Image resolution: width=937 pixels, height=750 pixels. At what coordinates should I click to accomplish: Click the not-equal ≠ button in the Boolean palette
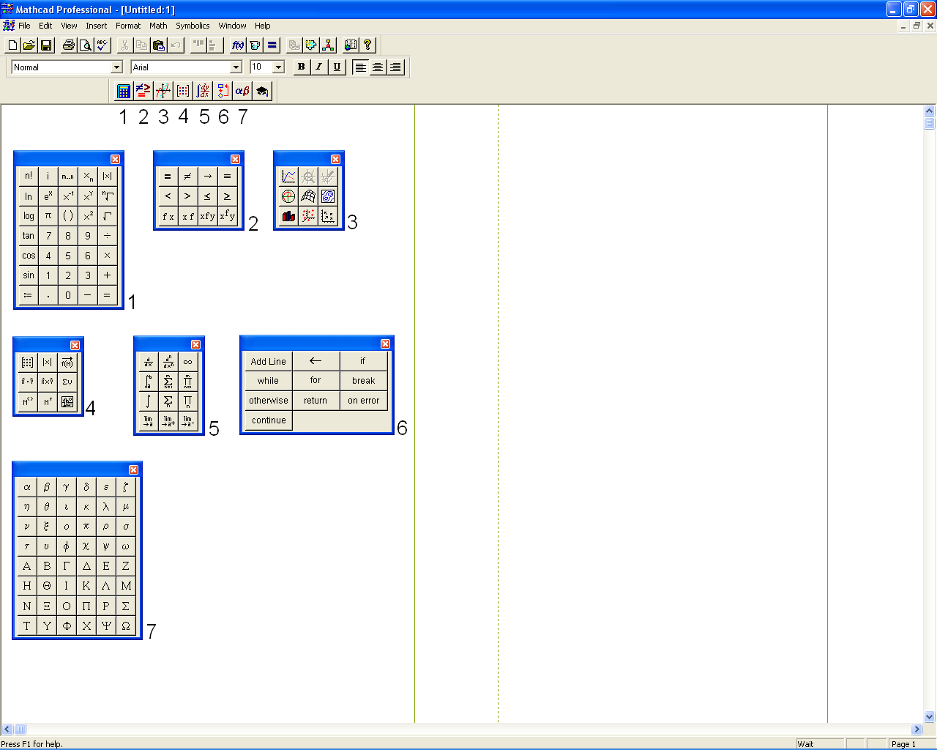(x=187, y=177)
